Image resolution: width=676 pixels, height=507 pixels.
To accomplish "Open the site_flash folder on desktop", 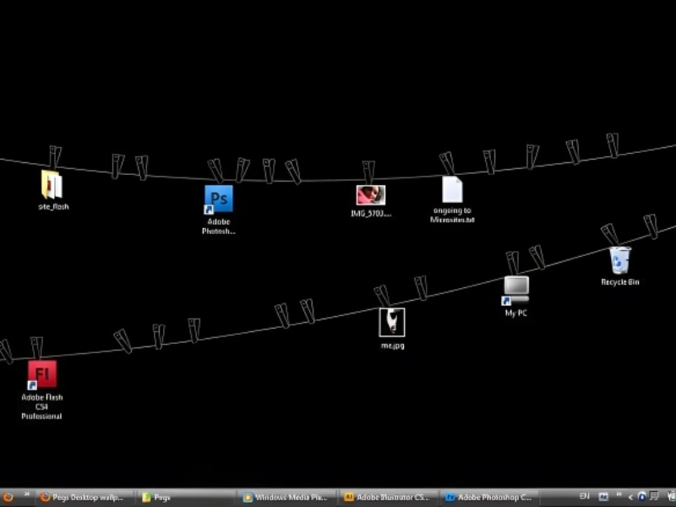I will 51,185.
